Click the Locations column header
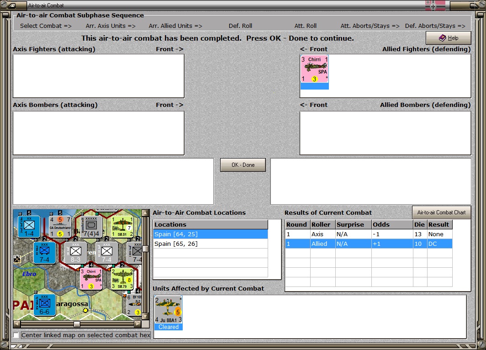Viewport: 486px width, 350px height. click(211, 224)
